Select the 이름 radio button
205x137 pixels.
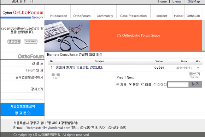[x=143, y=84]
